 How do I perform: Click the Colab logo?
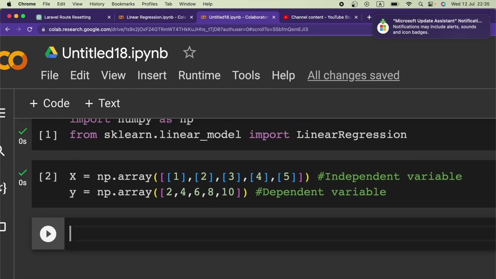tap(14, 60)
